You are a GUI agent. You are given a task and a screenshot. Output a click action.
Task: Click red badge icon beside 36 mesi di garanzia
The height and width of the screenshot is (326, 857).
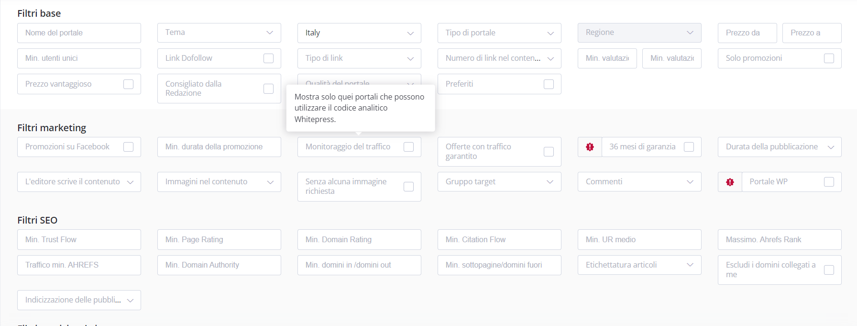point(590,147)
